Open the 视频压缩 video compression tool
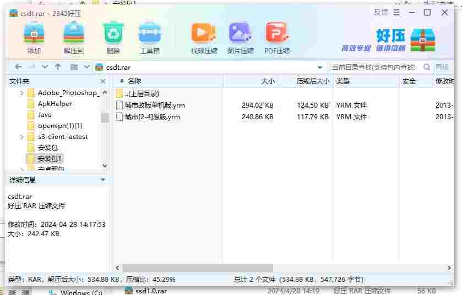The image size is (462, 295). (x=204, y=38)
